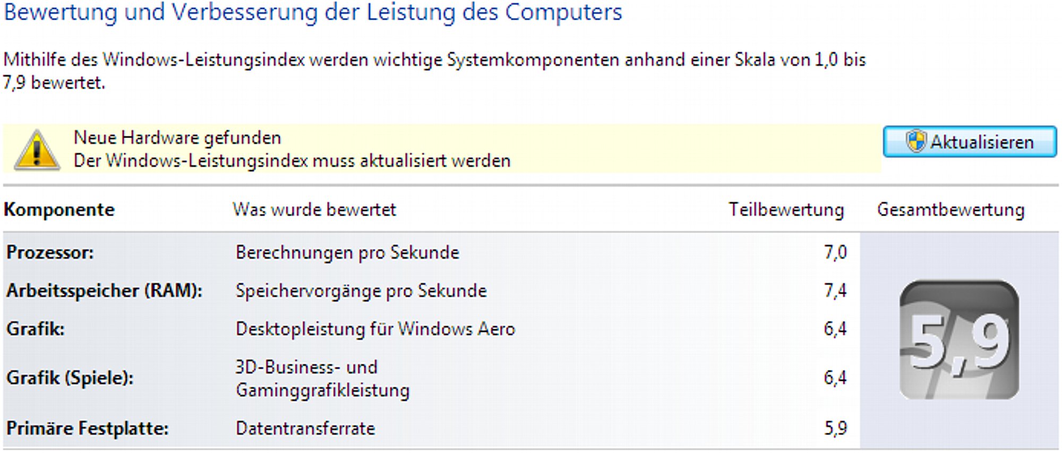Click the Primäre Festplatte score 5,9
The height and width of the screenshot is (453, 1062).
tap(835, 428)
